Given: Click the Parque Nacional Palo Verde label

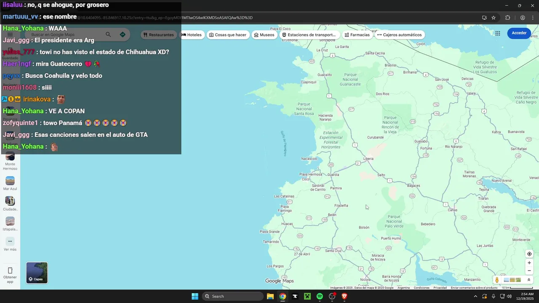Looking at the screenshot, I should pos(394,221).
